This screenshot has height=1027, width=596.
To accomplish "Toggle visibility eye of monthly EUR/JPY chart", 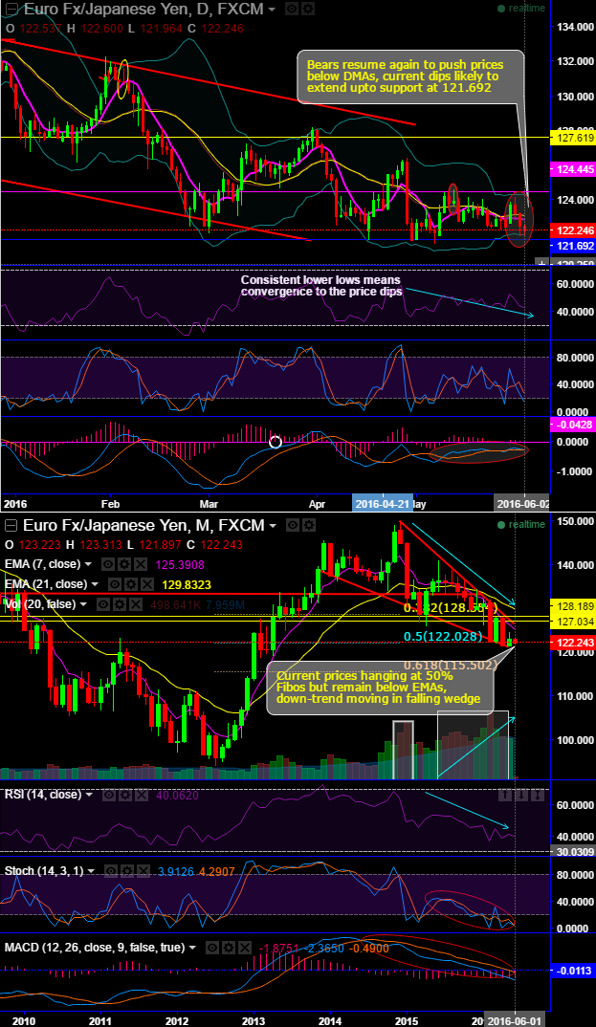I will [x=294, y=525].
